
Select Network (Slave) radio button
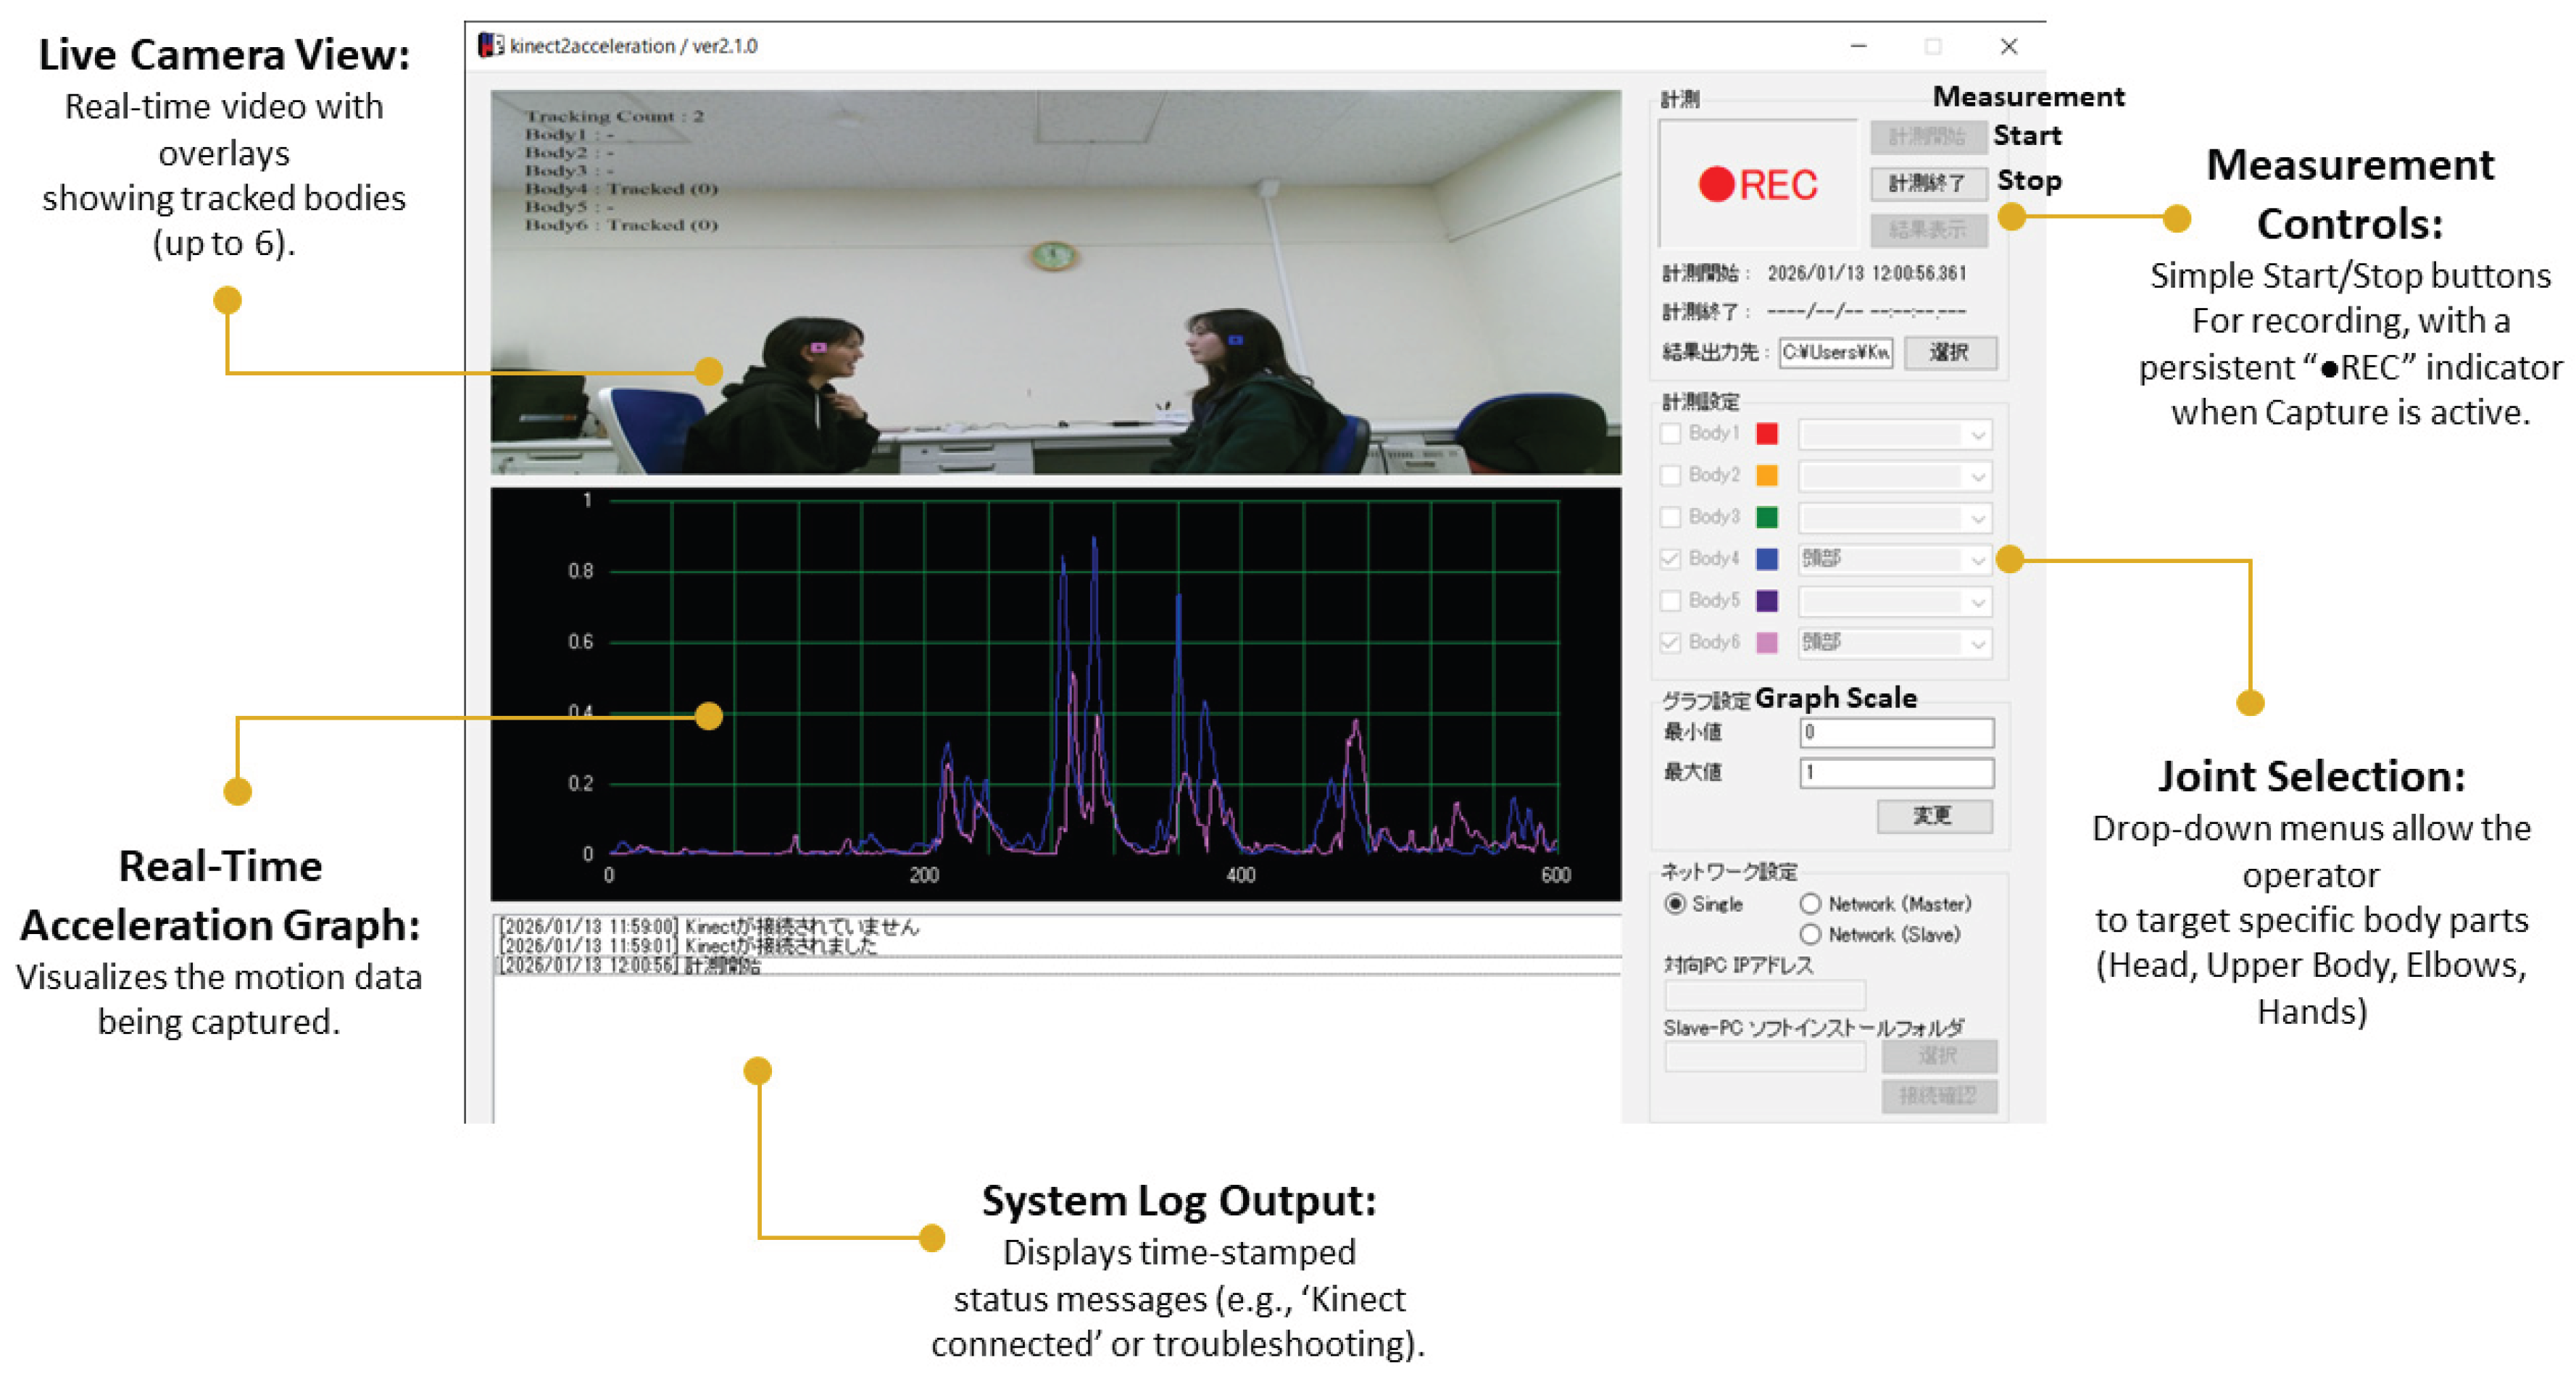1810,935
